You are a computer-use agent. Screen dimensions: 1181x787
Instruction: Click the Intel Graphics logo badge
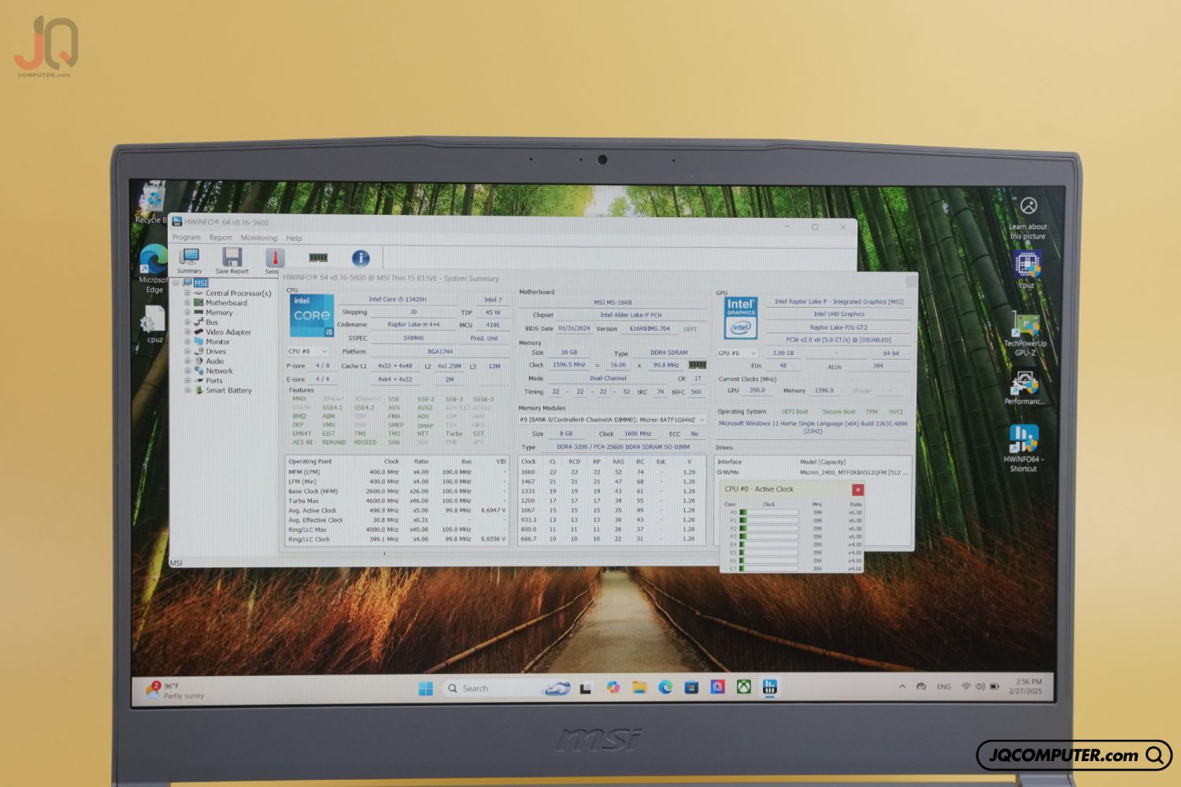(740, 317)
